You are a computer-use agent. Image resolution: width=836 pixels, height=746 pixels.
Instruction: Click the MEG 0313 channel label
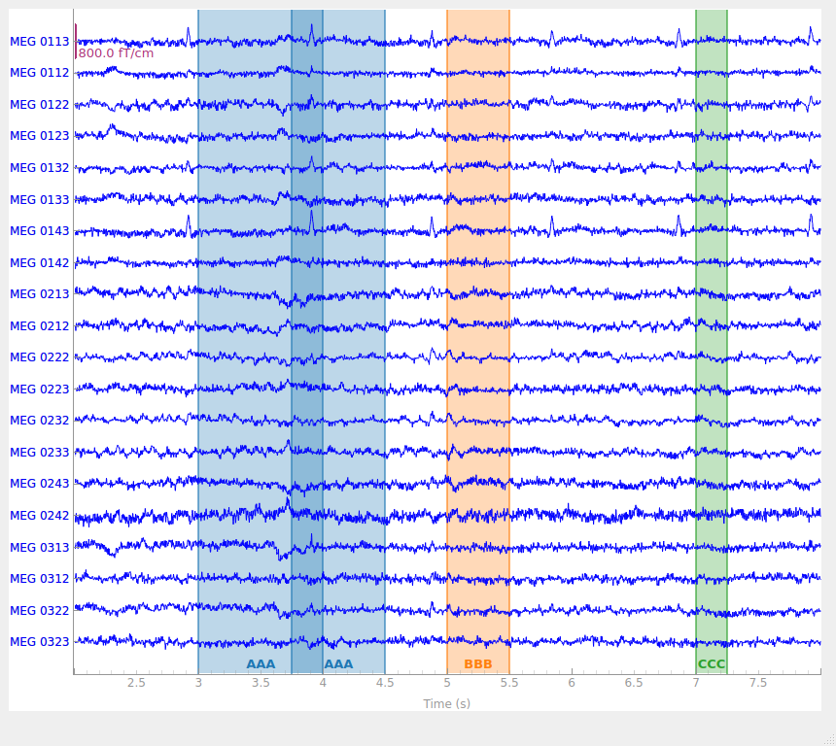(x=40, y=548)
